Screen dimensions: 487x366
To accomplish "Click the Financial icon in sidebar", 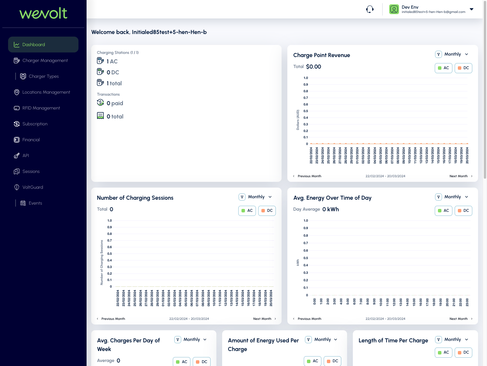I will (17, 140).
